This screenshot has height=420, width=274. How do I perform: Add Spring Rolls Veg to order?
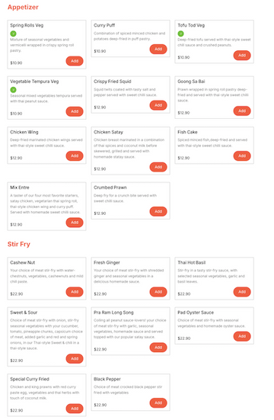75,61
